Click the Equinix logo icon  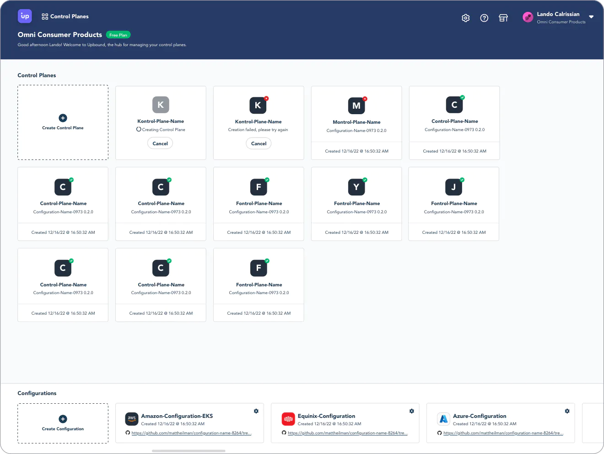288,419
